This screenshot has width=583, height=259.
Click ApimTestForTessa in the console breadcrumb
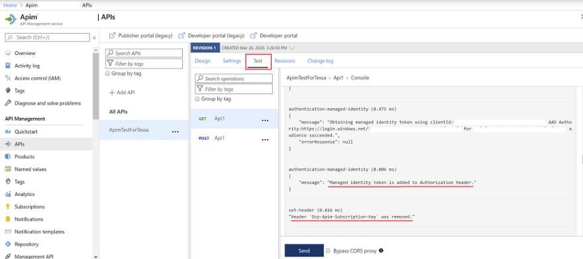point(306,78)
